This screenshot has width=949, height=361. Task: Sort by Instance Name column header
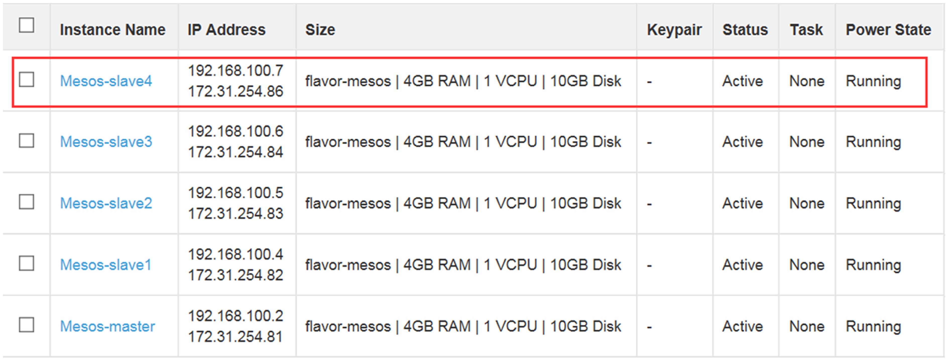pyautogui.click(x=112, y=30)
